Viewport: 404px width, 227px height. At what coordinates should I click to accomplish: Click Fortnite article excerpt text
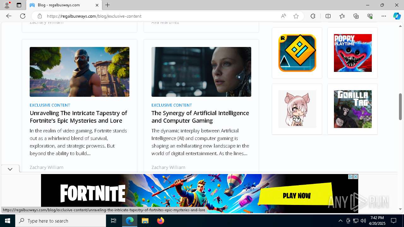pos(78,142)
